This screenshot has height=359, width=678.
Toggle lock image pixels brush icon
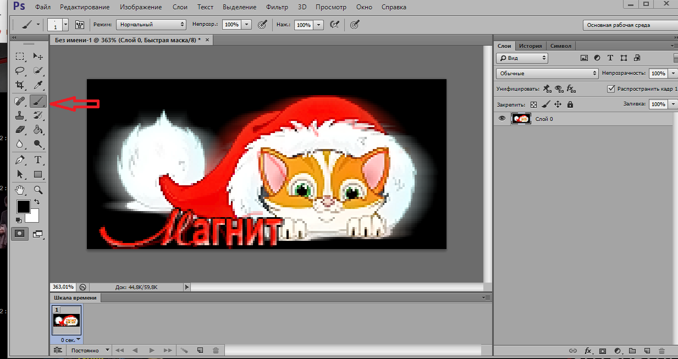545,104
